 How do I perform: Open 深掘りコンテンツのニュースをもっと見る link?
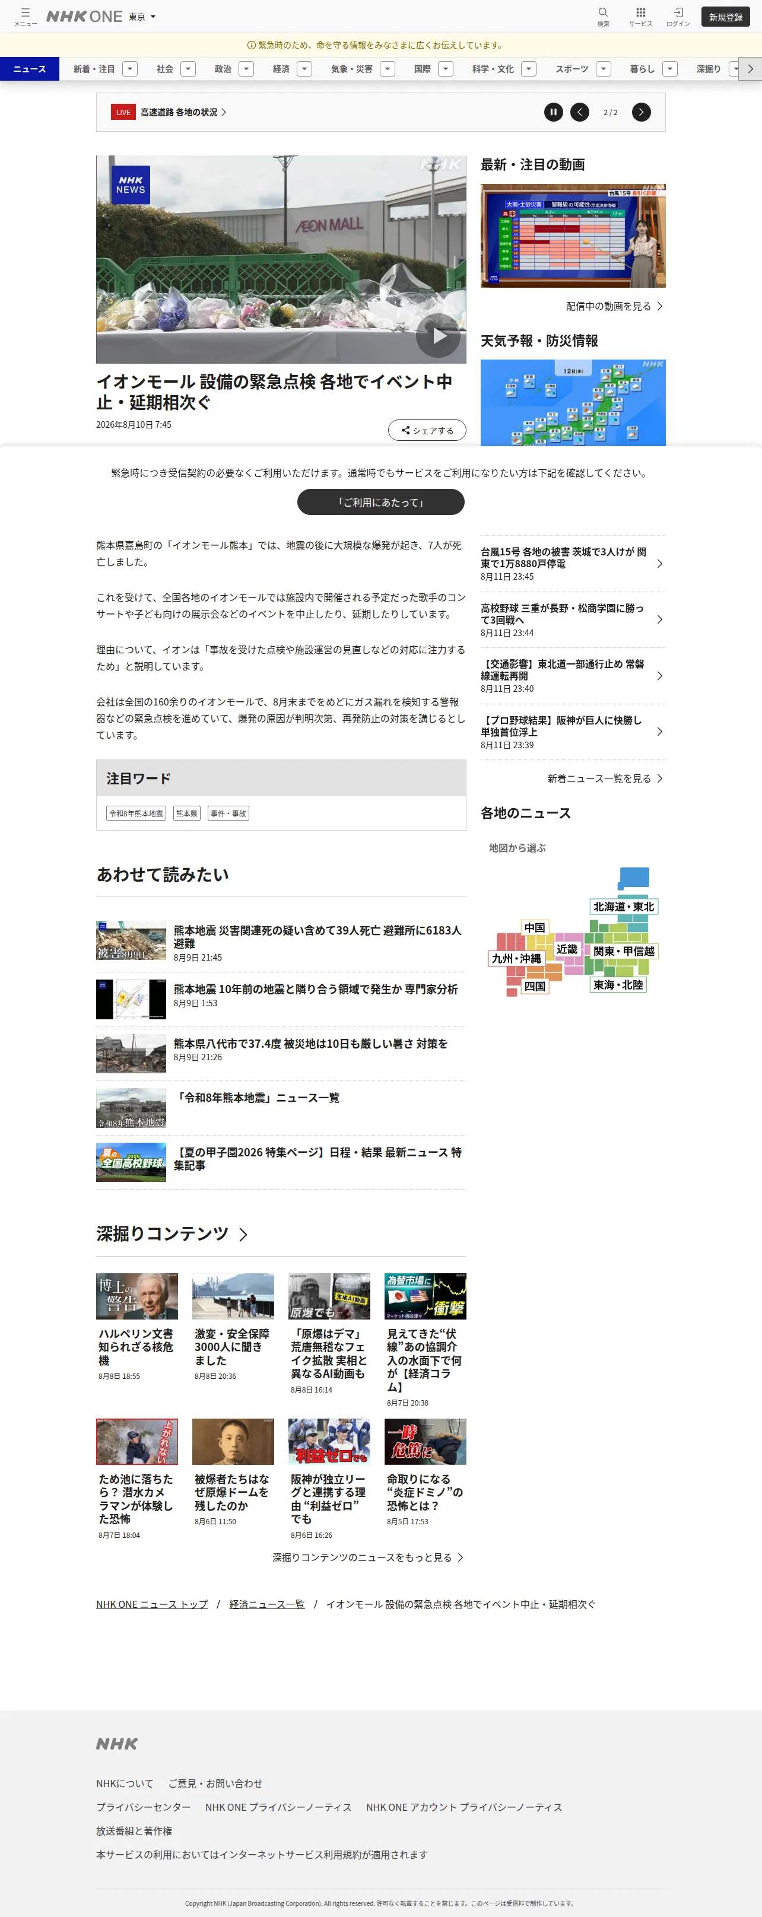[367, 1557]
